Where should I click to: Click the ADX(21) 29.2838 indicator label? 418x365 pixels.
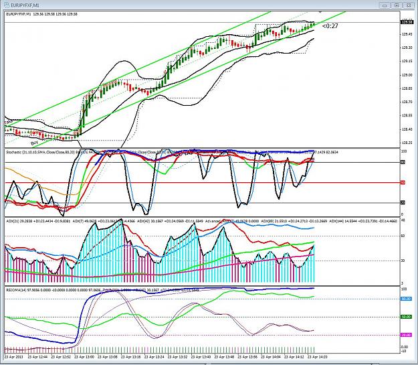37,222
